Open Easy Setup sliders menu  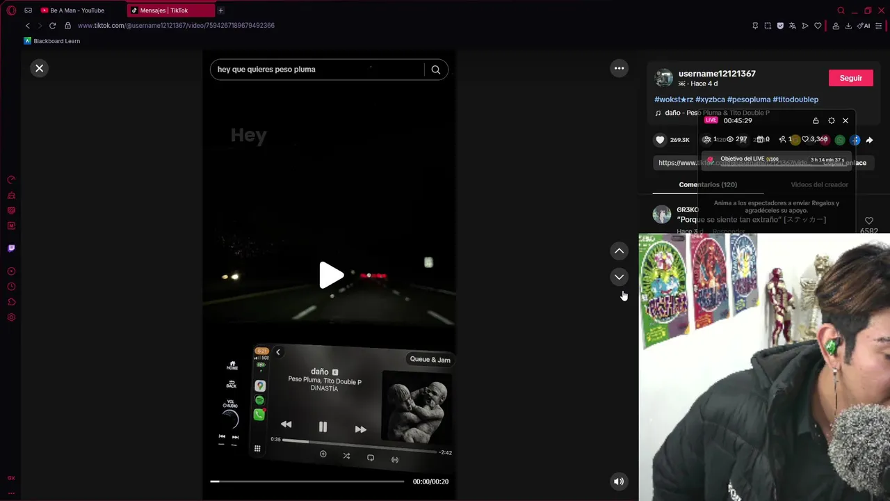[879, 26]
